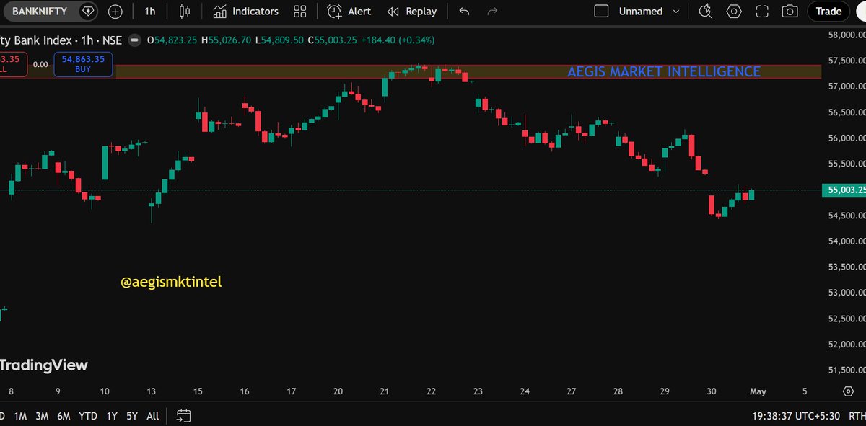This screenshot has width=866, height=426.
Task: Create an alert using the Alert icon
Action: [349, 11]
